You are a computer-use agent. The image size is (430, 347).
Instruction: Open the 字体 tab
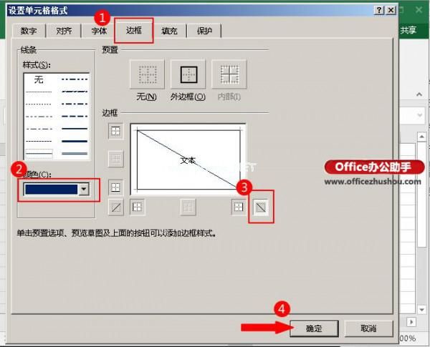[x=99, y=31]
